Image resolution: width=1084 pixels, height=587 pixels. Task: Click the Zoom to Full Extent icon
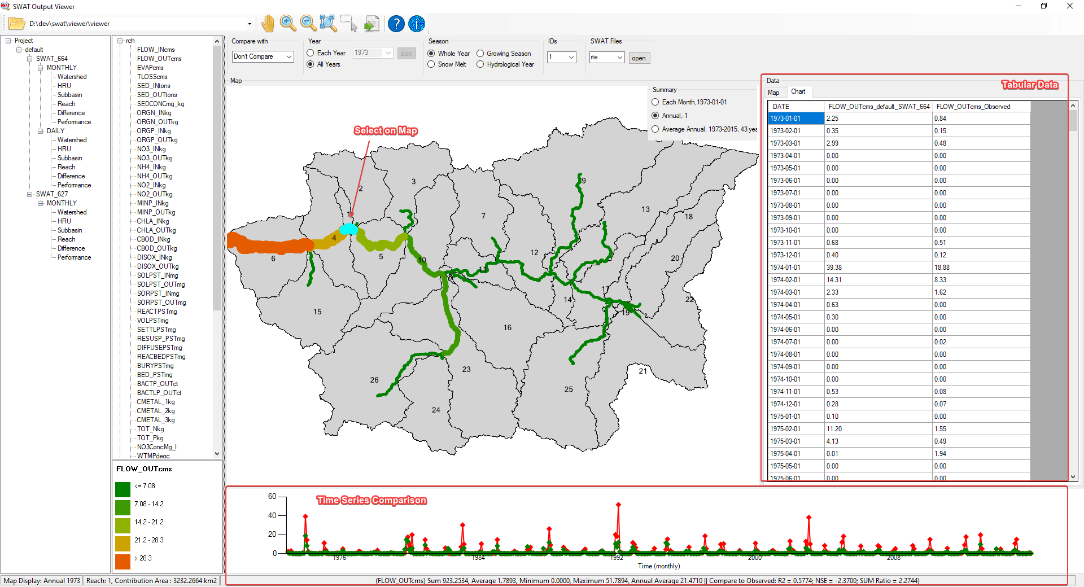[329, 24]
